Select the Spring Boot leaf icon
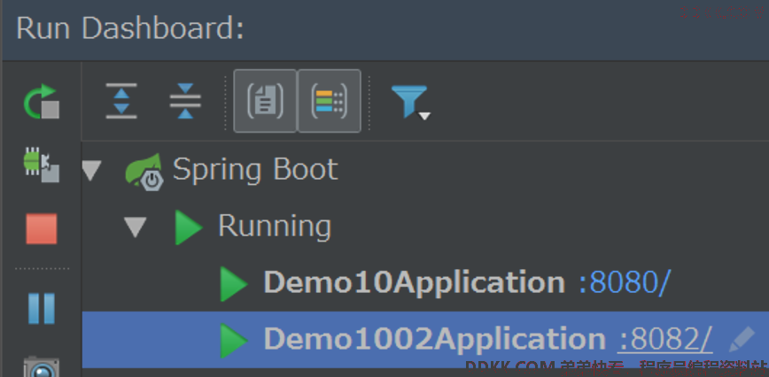 (144, 172)
